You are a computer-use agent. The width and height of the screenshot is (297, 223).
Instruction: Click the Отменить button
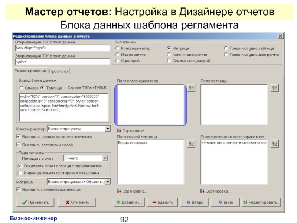(77, 202)
